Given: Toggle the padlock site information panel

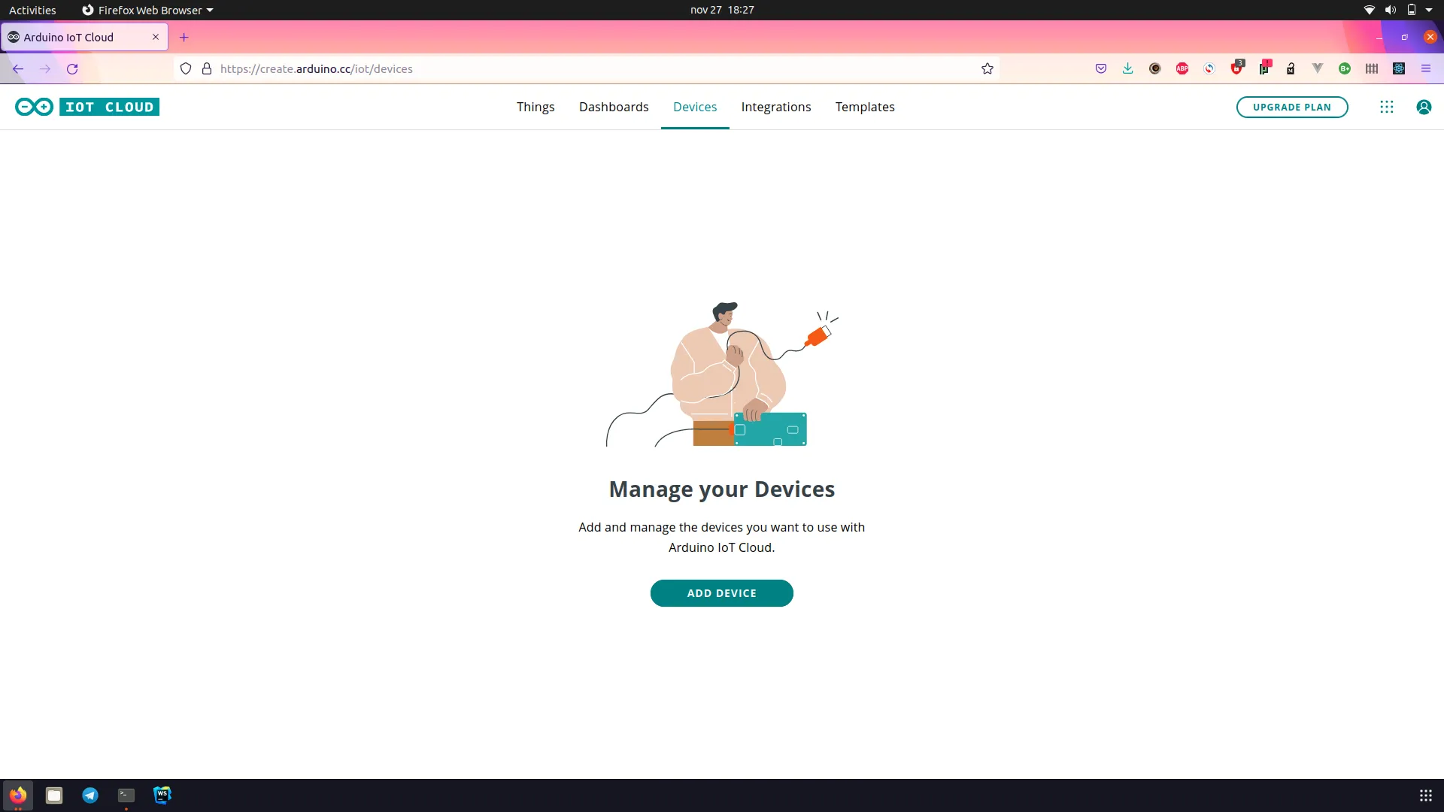Looking at the screenshot, I should [x=207, y=68].
